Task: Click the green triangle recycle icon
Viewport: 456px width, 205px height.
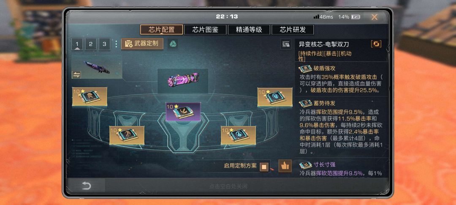Action: coord(172,44)
